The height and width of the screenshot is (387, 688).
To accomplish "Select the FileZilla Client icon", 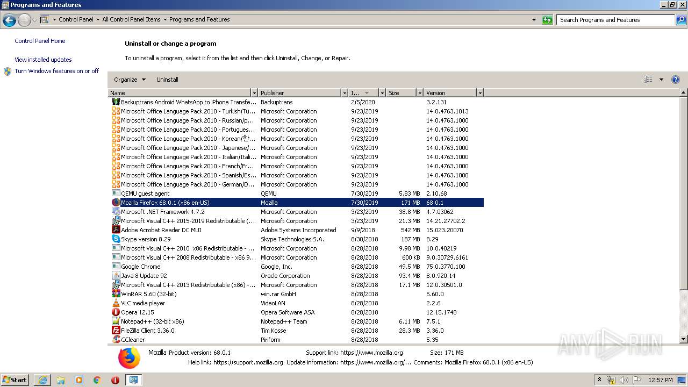I will (116, 331).
